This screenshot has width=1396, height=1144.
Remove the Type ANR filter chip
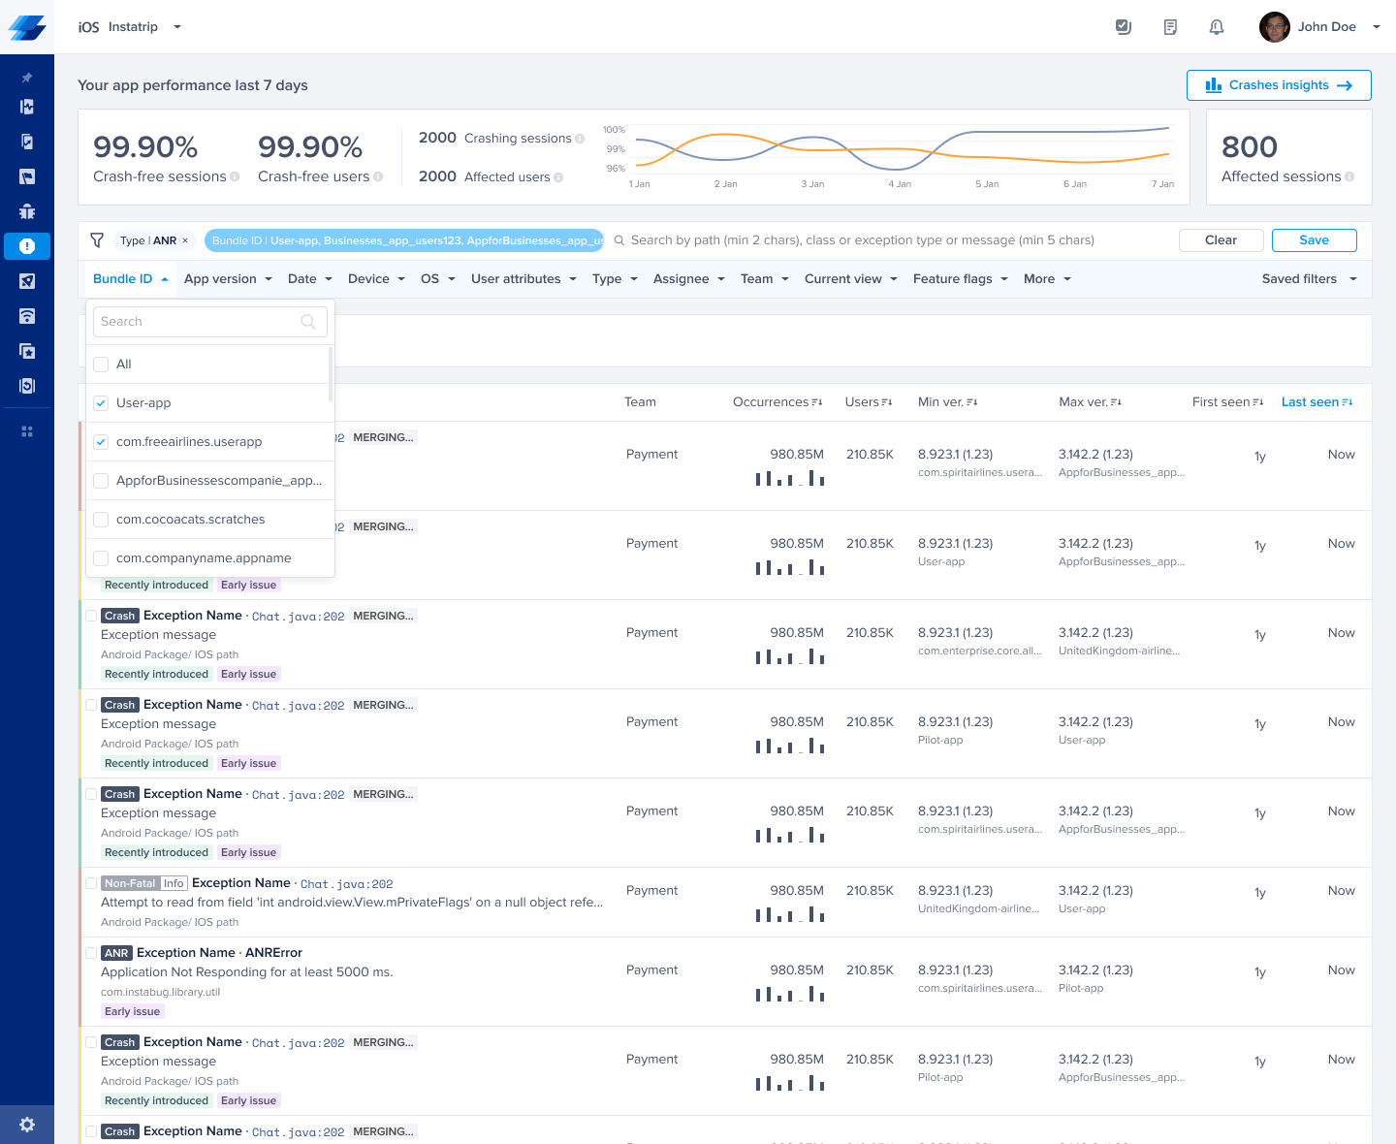pyautogui.click(x=185, y=240)
